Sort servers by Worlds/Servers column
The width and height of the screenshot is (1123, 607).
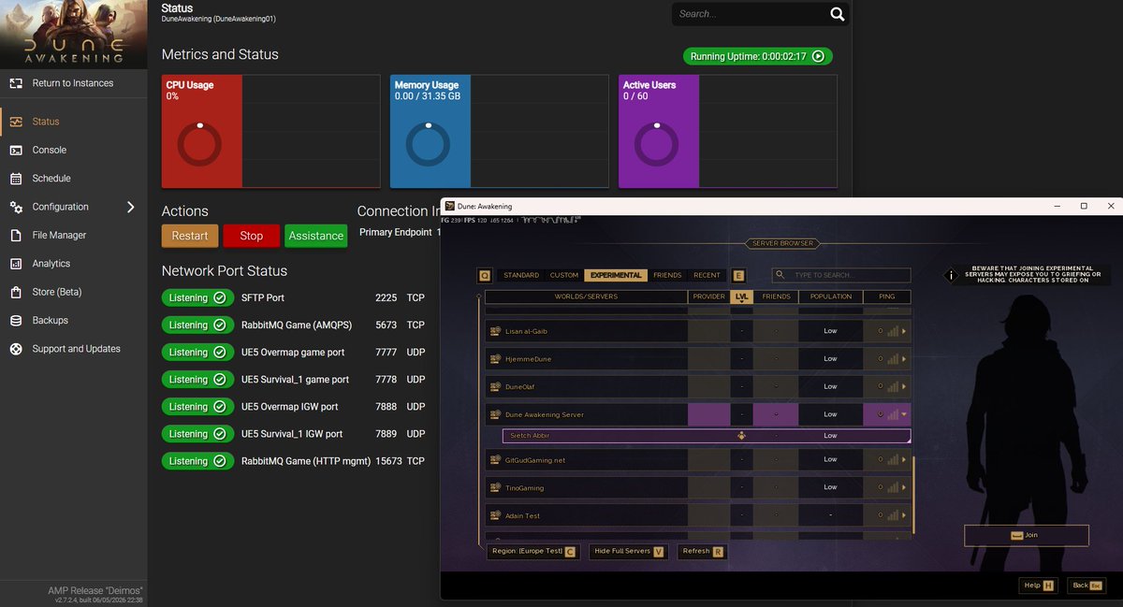587,296
